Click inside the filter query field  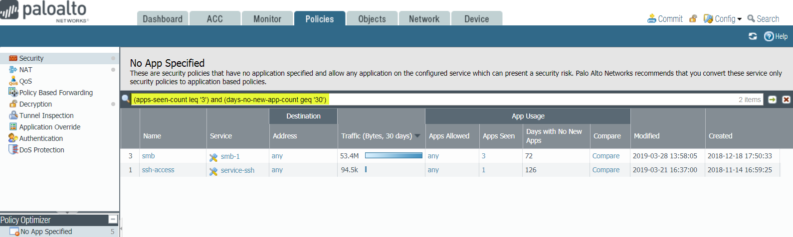click(x=499, y=100)
